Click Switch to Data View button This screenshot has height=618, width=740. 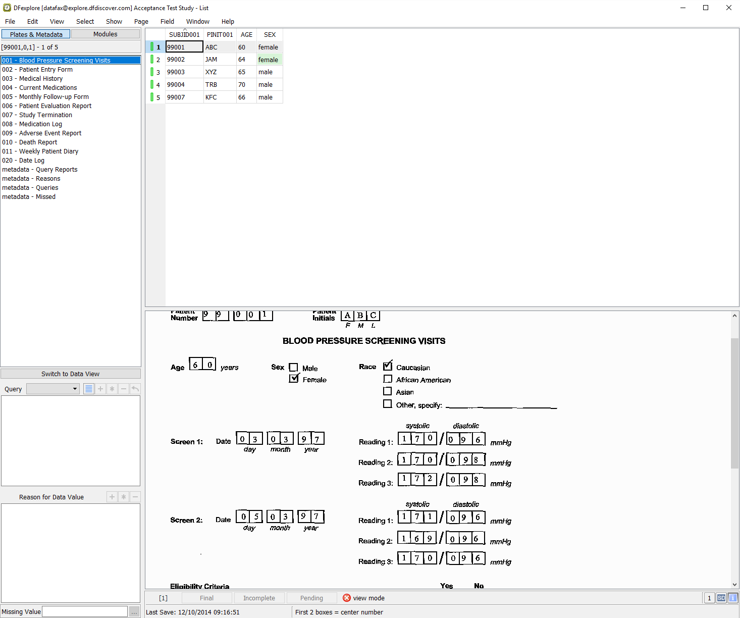point(71,374)
